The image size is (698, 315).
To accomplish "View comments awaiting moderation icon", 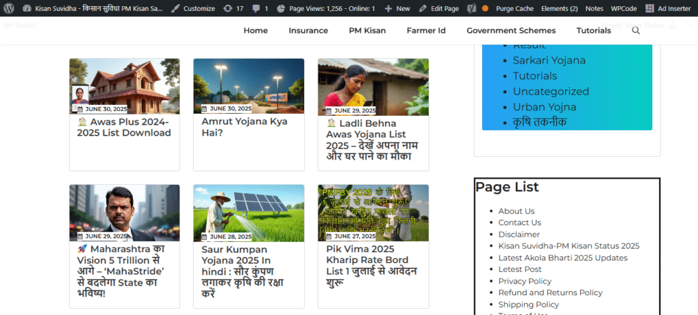I will point(260,8).
